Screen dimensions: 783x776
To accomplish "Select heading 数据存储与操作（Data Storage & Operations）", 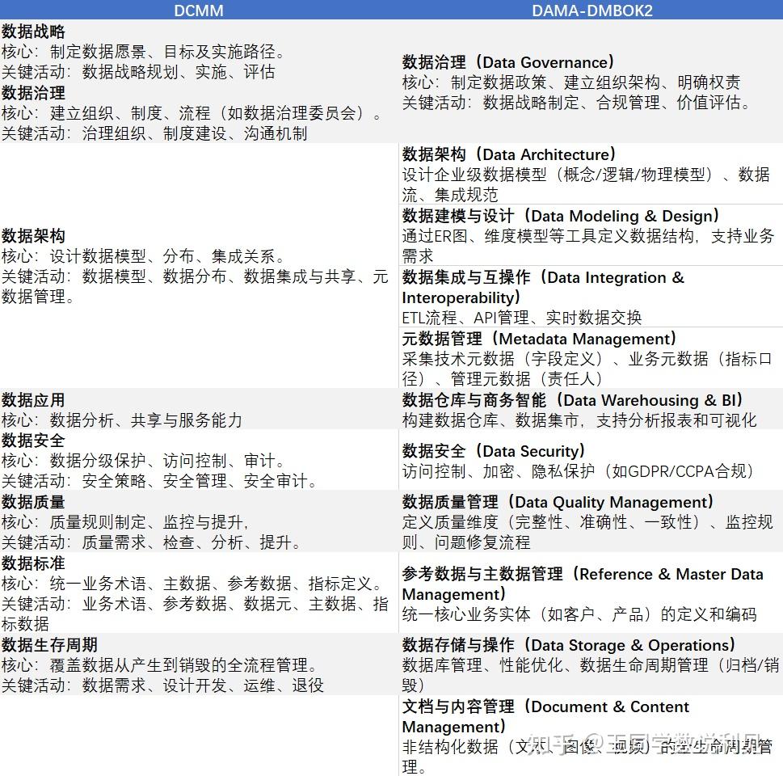I will point(569,645).
